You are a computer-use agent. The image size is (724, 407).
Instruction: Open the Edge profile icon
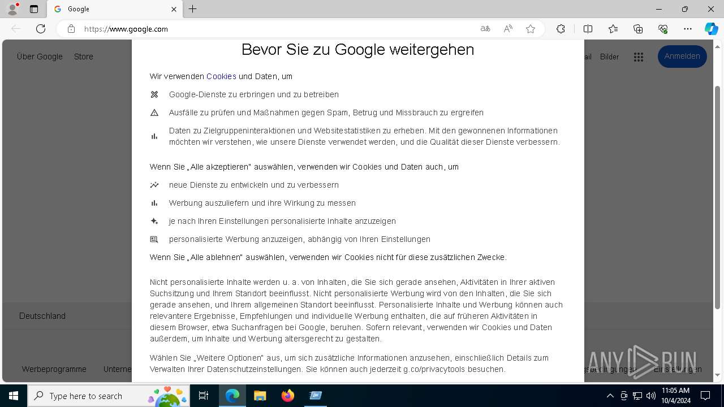click(12, 9)
